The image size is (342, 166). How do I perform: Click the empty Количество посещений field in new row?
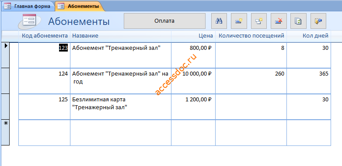point(251,132)
